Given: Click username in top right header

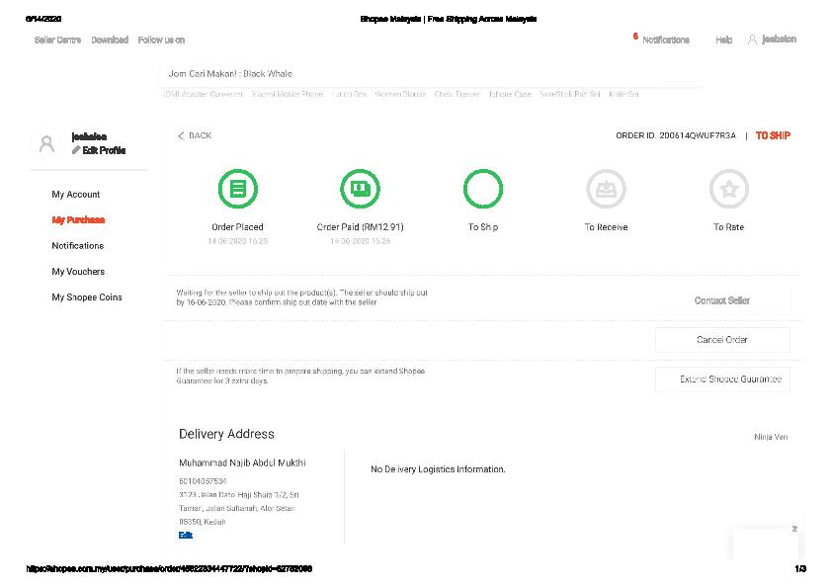Looking at the screenshot, I should point(779,40).
